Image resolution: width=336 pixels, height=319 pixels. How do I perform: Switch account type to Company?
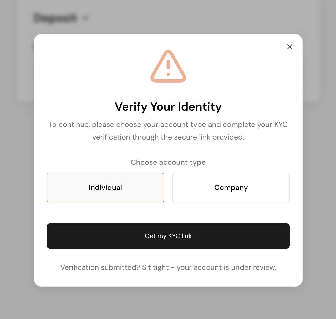[231, 188]
